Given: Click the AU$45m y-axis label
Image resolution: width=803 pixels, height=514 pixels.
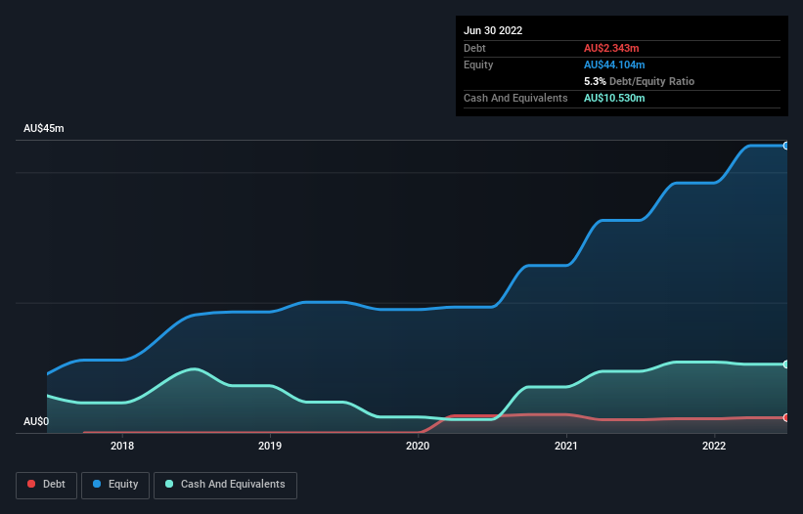Looking at the screenshot, I should [x=44, y=128].
